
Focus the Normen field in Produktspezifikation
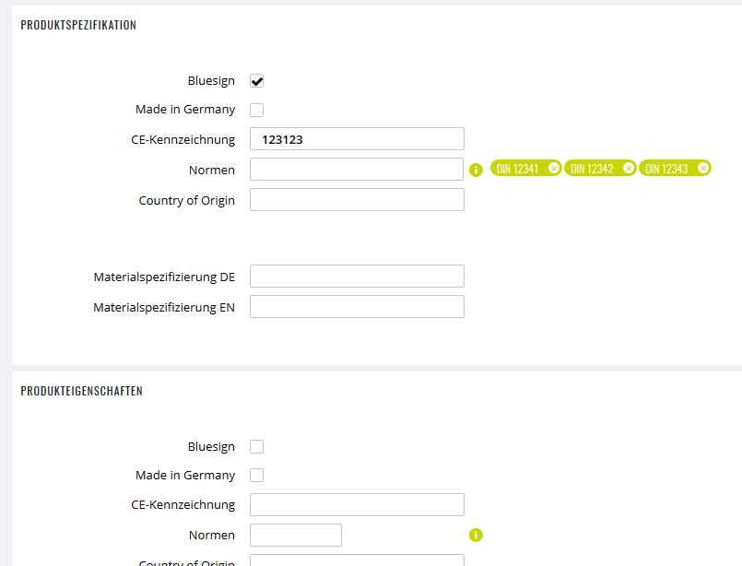coord(357,169)
